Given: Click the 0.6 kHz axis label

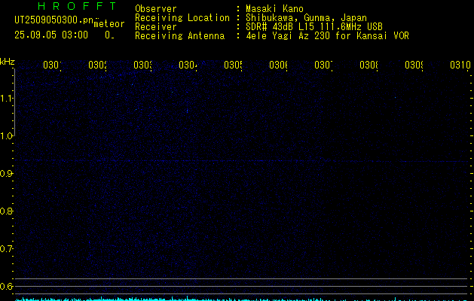Looking at the screenshot, I should point(6,286).
